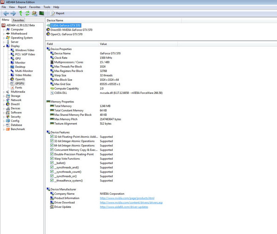Expand the Multimedia tree node
Image resolution: width=277 pixels, height=234 pixels.
(4, 92)
